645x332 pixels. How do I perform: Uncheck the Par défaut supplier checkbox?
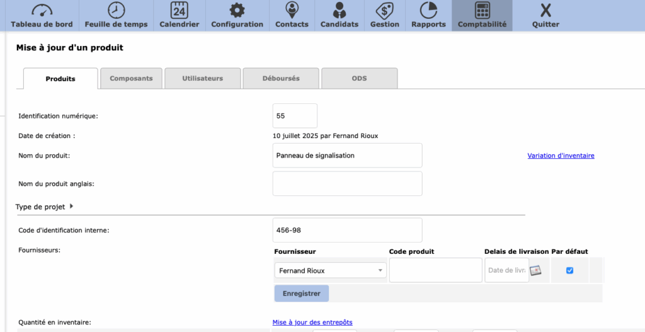569,270
